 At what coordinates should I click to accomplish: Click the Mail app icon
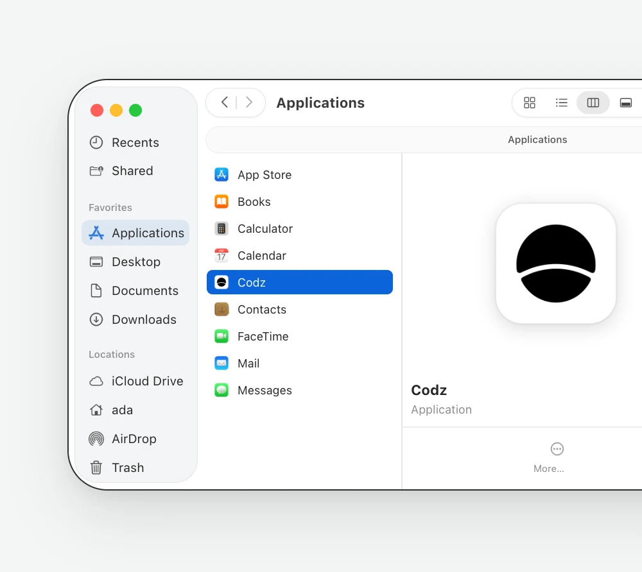click(x=221, y=363)
